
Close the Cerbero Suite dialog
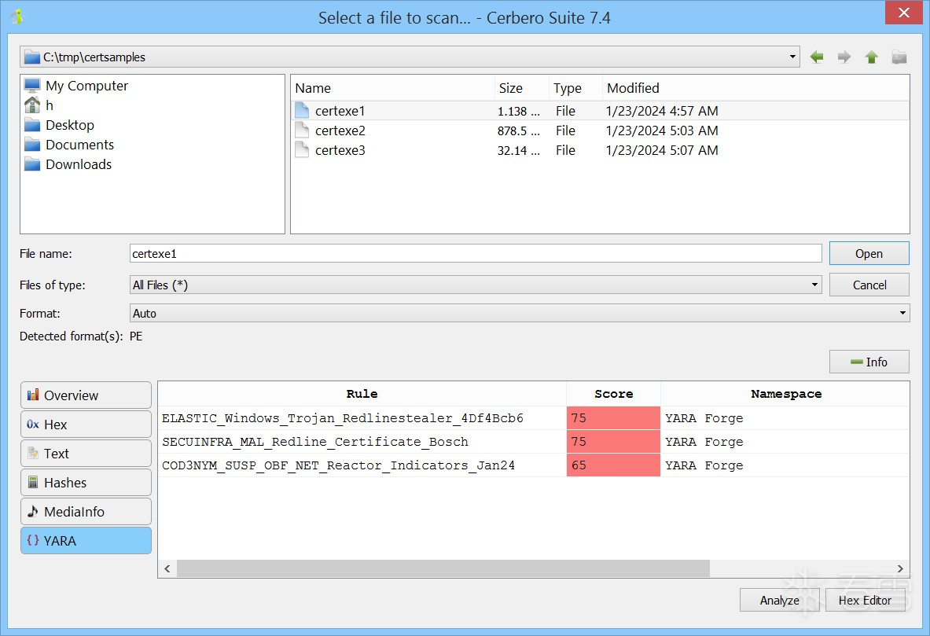click(903, 13)
